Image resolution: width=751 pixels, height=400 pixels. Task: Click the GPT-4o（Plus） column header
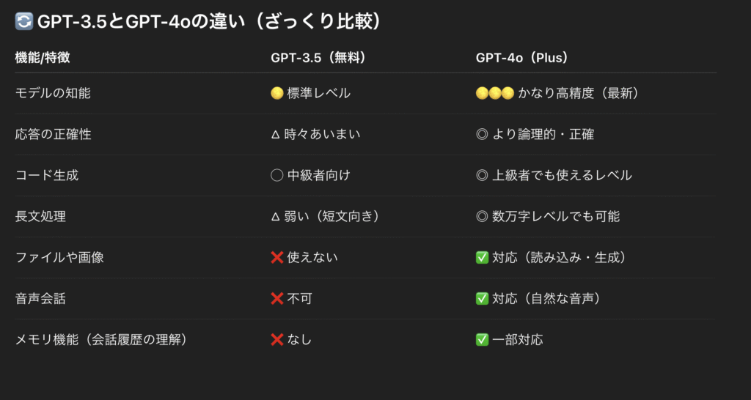point(522,58)
